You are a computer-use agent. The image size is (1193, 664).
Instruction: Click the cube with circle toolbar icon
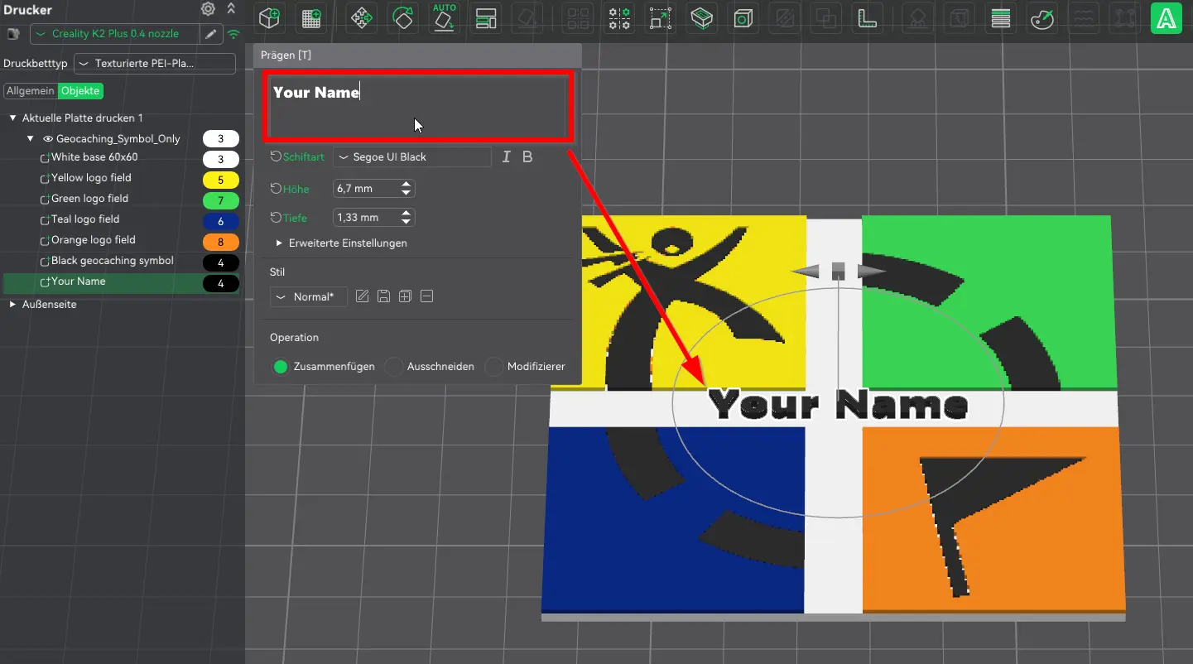[x=743, y=18]
